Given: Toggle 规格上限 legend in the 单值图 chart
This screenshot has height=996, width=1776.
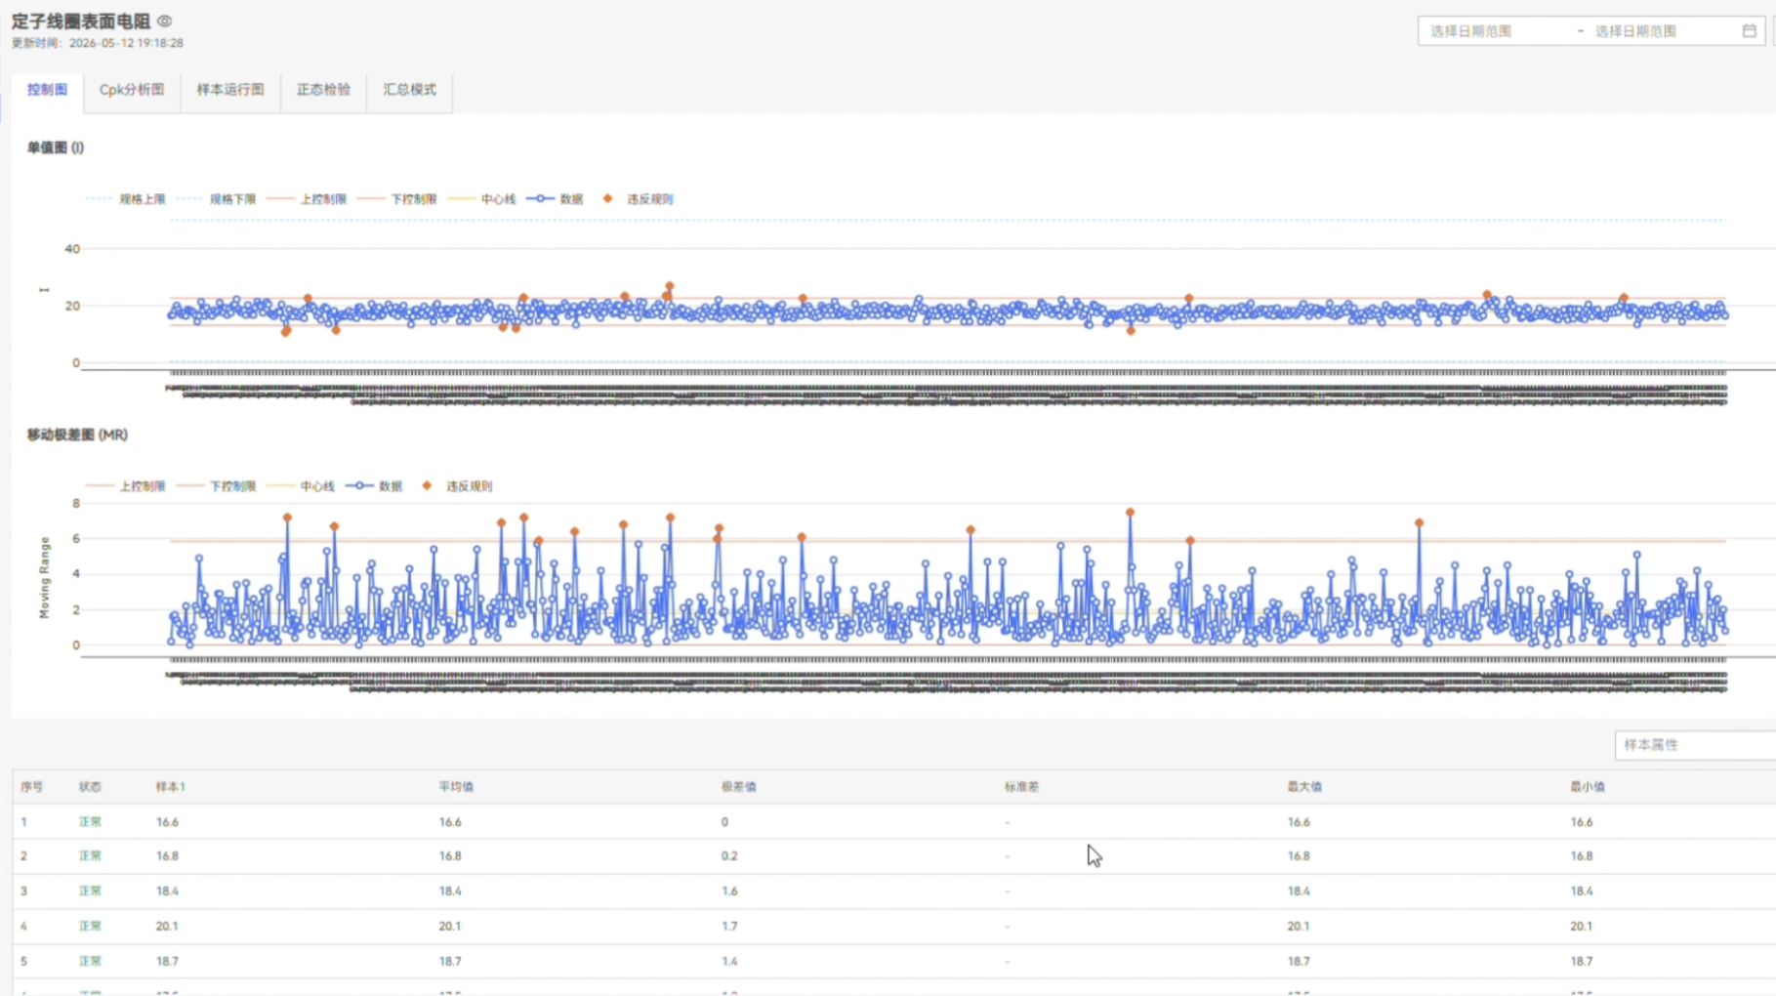Looking at the screenshot, I should tap(126, 199).
